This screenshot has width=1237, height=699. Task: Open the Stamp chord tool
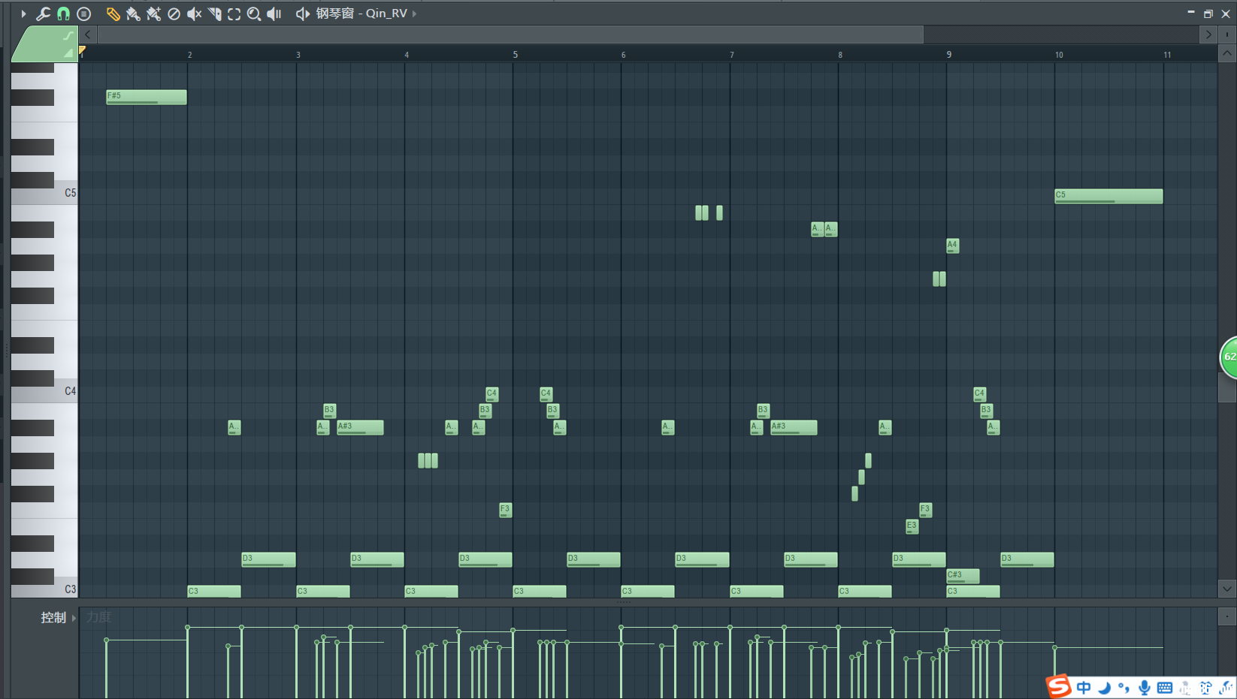84,14
